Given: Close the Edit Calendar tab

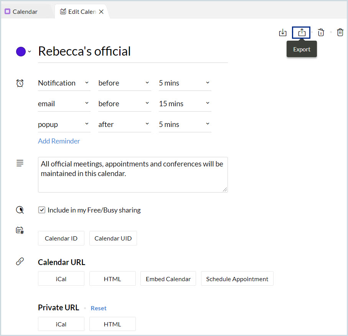Looking at the screenshot, I should point(101,12).
